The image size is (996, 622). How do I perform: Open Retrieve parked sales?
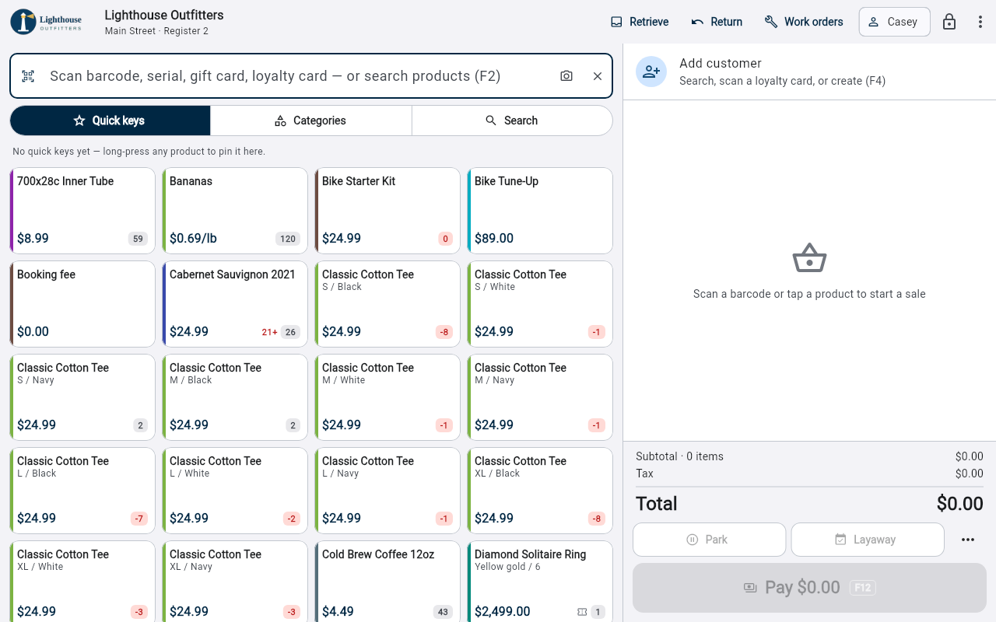coord(640,22)
